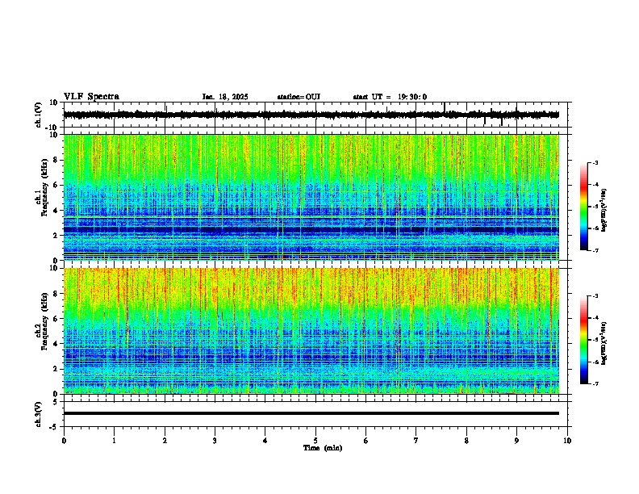Image resolution: width=639 pixels, height=494 pixels.
Task: Click the "ch.1(V)" waveform axis label
Action: [x=39, y=115]
